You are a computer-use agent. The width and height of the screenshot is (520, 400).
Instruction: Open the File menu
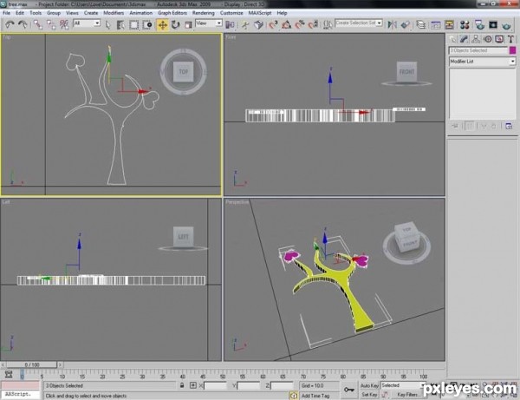click(6, 13)
